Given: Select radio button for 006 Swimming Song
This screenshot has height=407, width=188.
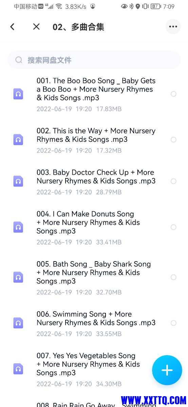Looking at the screenshot, I should click(173, 323).
